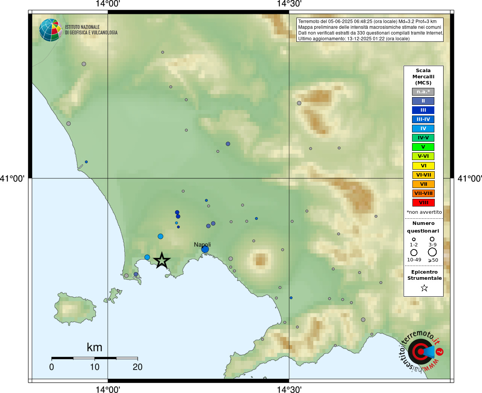Select the VI-VII intensity swatch

click(x=423, y=175)
